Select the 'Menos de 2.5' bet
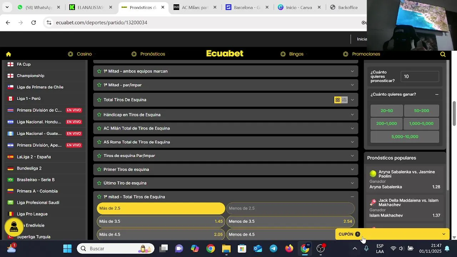This screenshot has width=457, height=257. coord(290,208)
